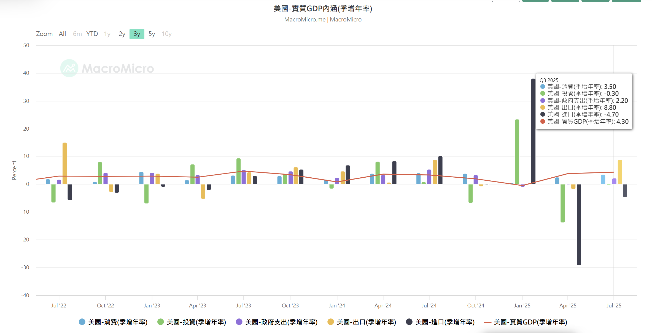This screenshot has width=652, height=333.
Task: Click the yellow 出口 legend dot
Action: point(331,322)
